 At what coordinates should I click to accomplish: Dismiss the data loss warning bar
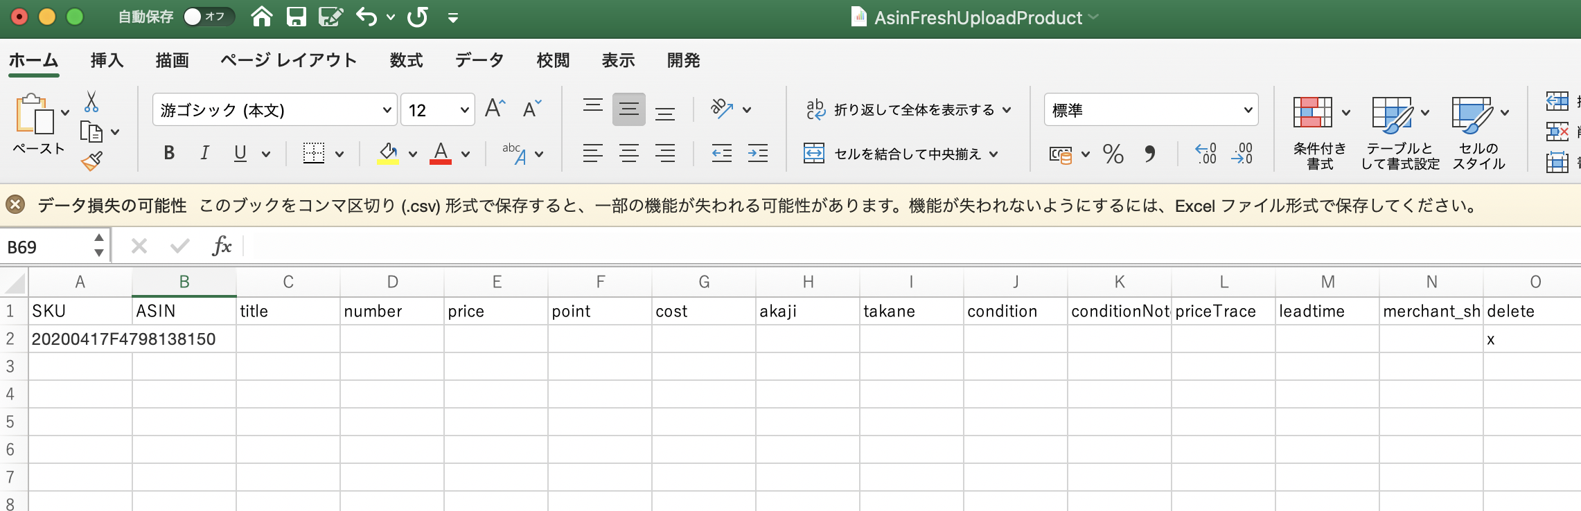point(15,205)
